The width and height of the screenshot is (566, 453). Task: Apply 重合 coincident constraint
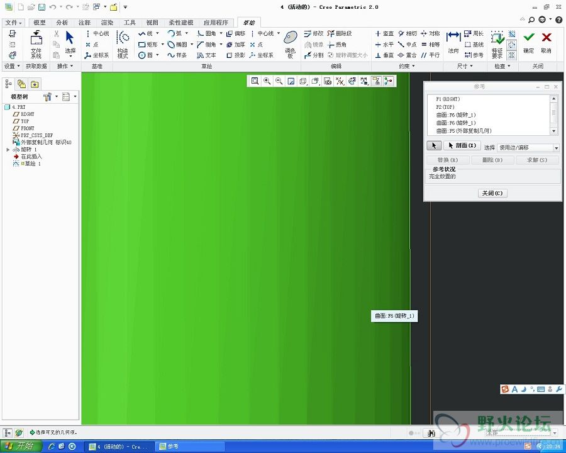[x=408, y=55]
